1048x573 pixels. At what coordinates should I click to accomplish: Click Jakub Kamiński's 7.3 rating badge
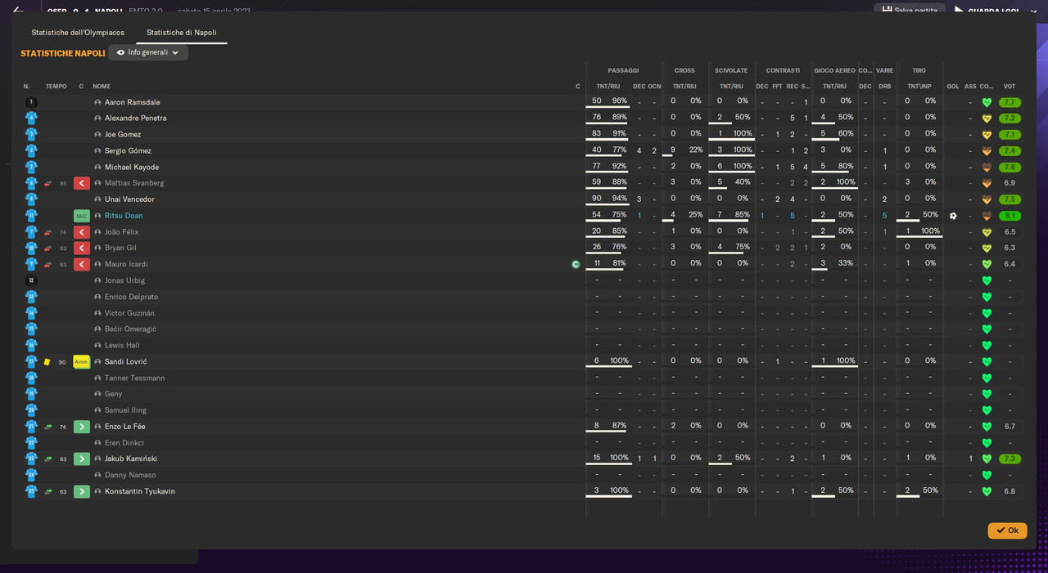[x=1010, y=459]
